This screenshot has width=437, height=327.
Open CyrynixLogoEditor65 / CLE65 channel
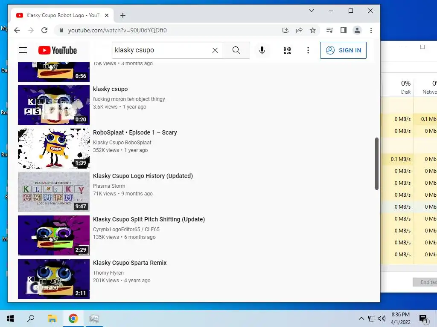pyautogui.click(x=126, y=229)
